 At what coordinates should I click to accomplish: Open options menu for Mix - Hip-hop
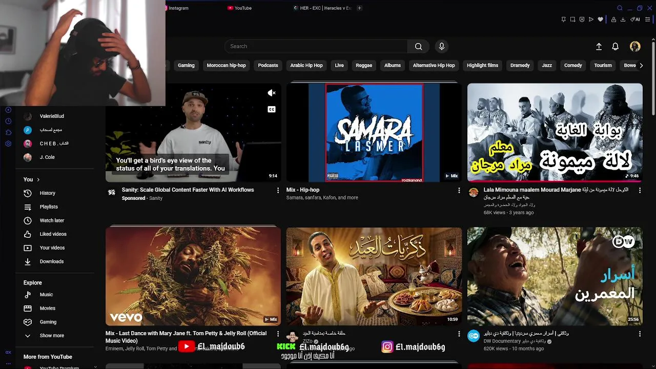click(459, 190)
